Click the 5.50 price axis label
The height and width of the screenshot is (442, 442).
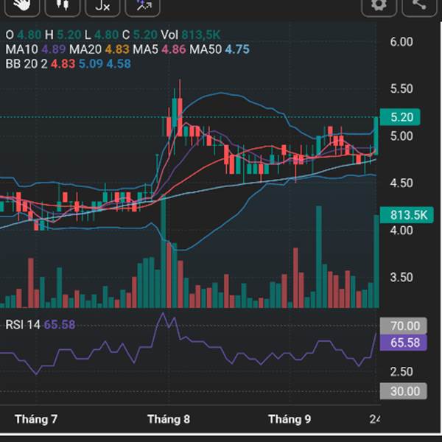click(401, 89)
